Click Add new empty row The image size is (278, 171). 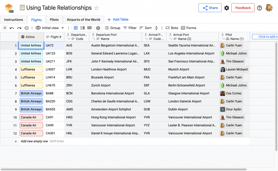click(34, 141)
